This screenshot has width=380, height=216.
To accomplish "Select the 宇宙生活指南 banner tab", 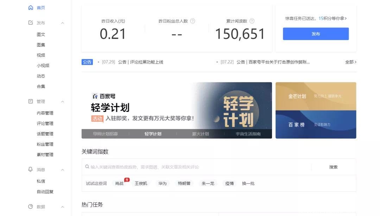I will pos(248,134).
